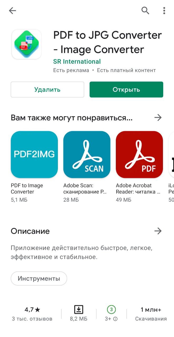Open the Adobe Scan app icon
The height and width of the screenshot is (337, 174).
point(87,155)
